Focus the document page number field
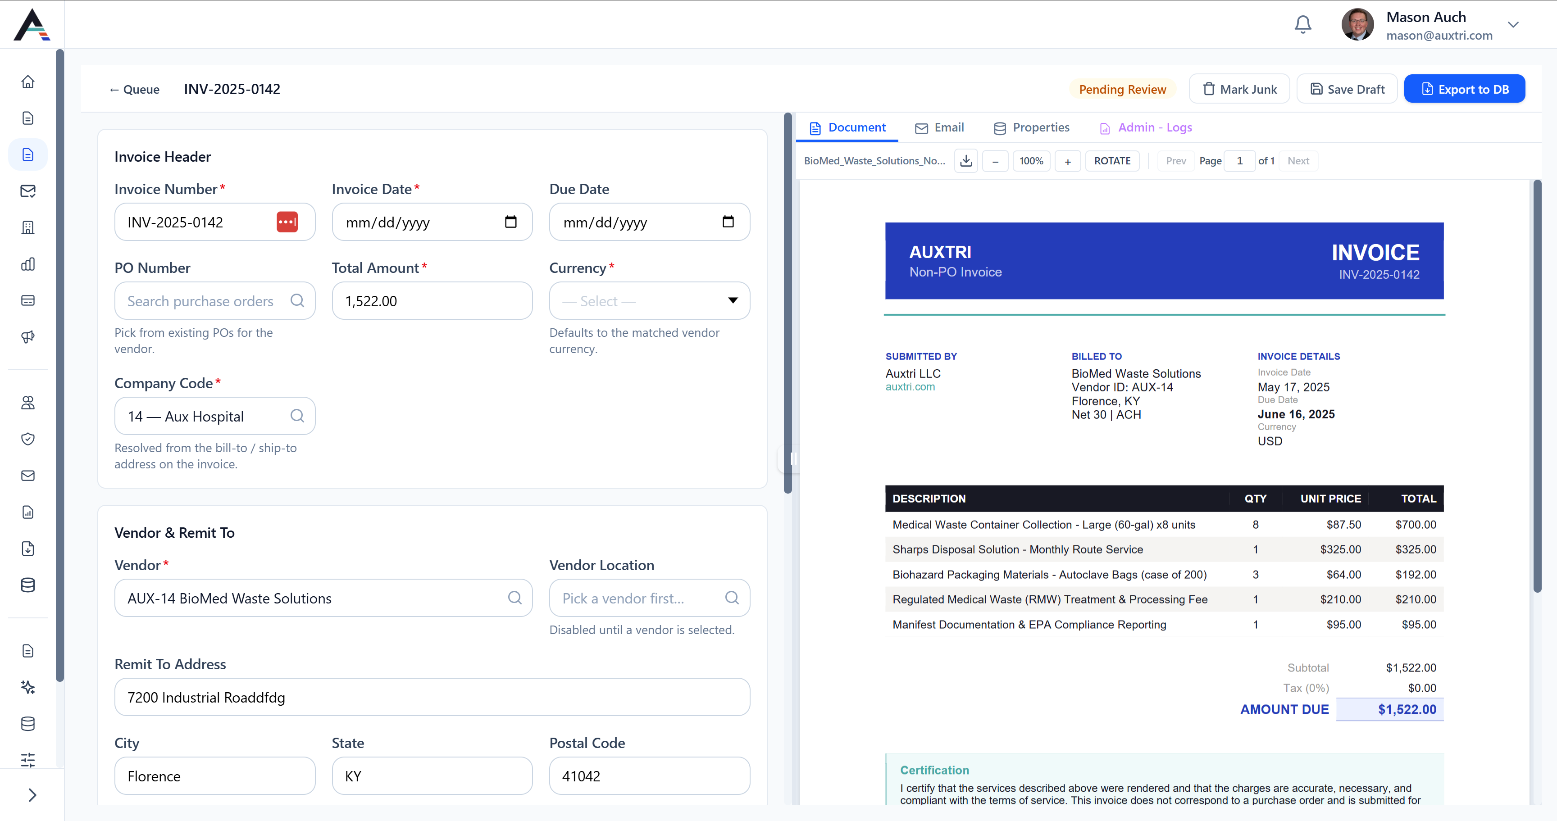1557x821 pixels. coord(1239,161)
